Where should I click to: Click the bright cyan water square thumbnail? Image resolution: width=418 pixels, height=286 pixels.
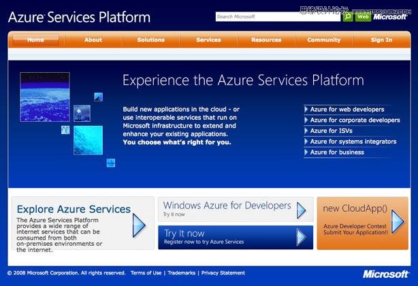pyautogui.click(x=89, y=140)
